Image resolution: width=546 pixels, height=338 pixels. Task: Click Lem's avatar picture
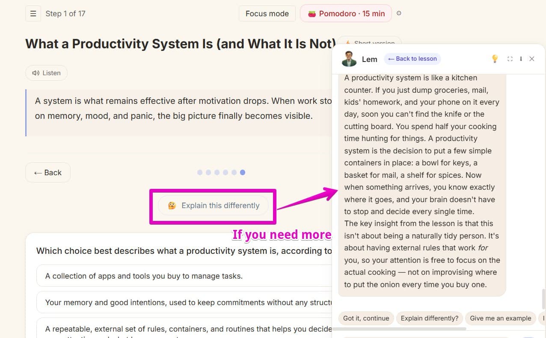coord(349,59)
